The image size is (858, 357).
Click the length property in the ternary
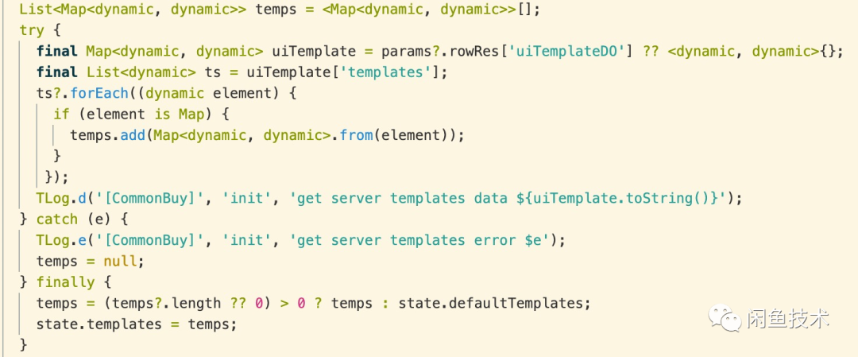coord(195,304)
